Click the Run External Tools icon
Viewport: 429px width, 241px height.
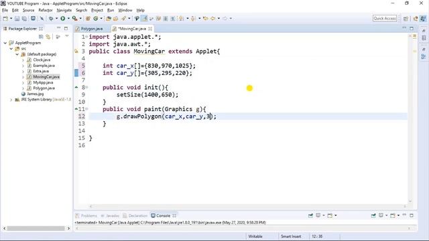click(x=74, y=18)
